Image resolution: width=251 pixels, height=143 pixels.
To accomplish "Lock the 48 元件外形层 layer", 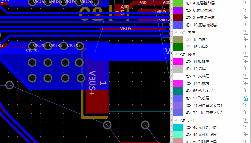I will pyautogui.click(x=245, y=127).
